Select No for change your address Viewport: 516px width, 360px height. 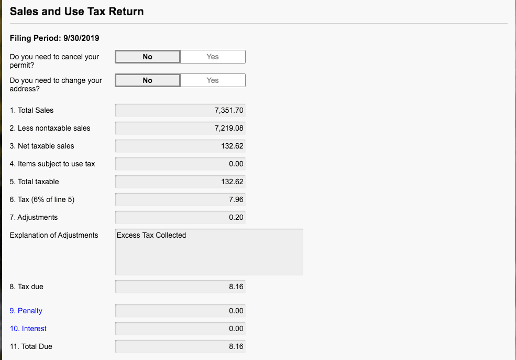tap(147, 80)
